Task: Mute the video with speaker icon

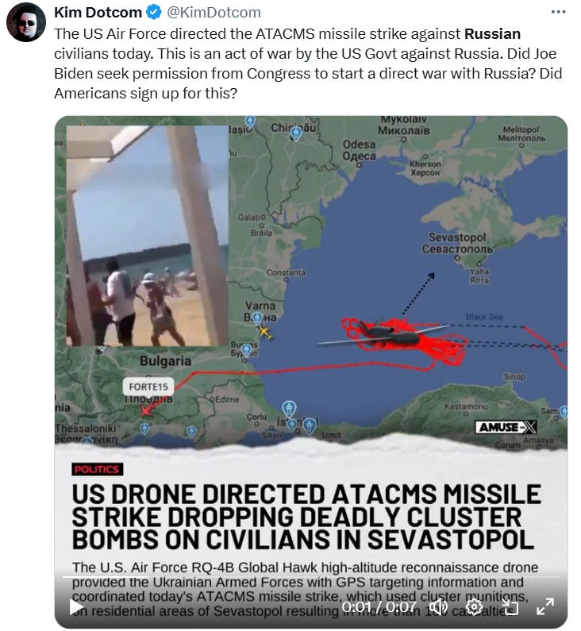Action: click(x=438, y=606)
